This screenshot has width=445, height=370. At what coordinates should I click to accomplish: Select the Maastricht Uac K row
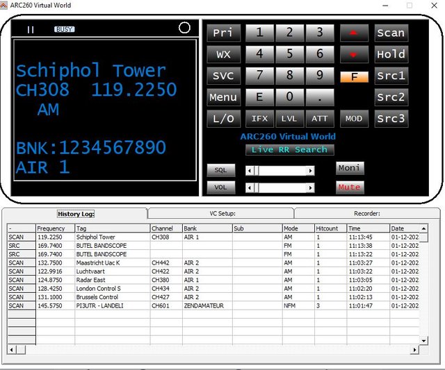click(213, 263)
